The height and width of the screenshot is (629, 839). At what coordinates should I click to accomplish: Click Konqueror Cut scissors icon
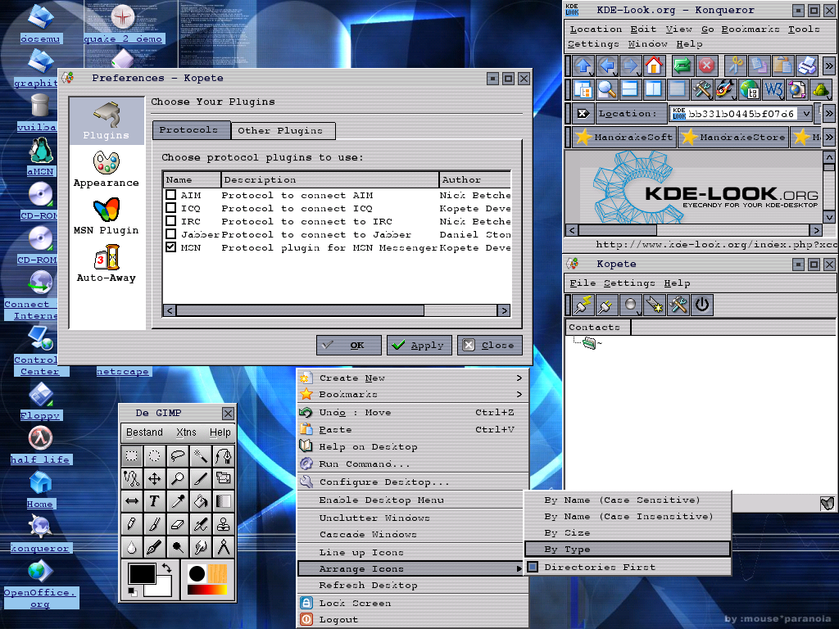[x=736, y=66]
